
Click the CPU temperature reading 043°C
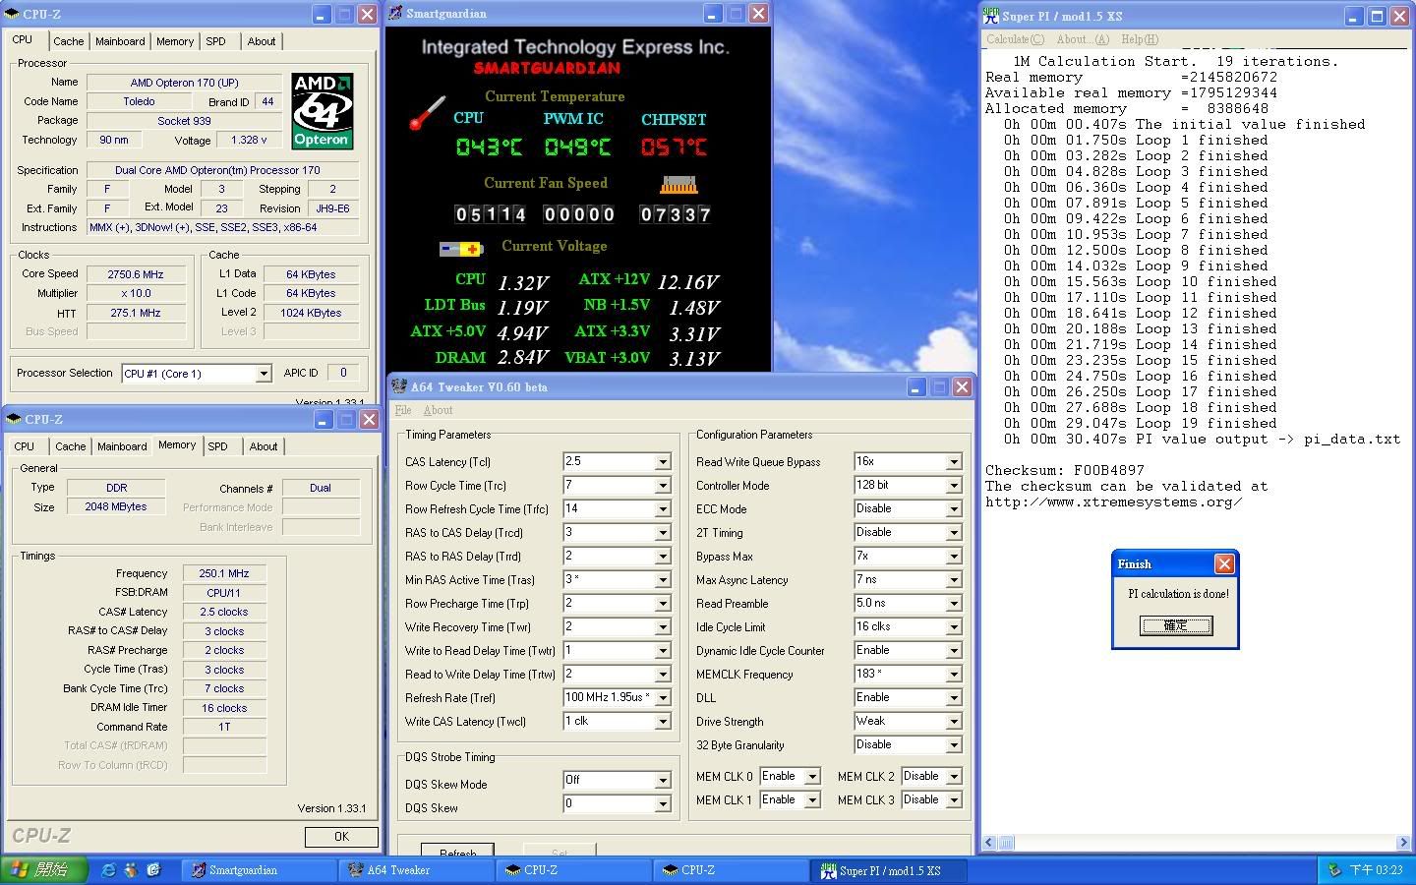[x=489, y=147]
